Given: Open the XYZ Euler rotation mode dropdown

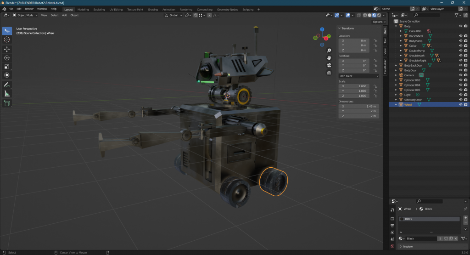Looking at the screenshot, I should (359, 76).
